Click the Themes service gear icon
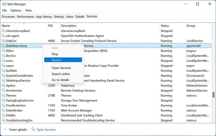Viewport: 216px width, 136px height. 3,95
